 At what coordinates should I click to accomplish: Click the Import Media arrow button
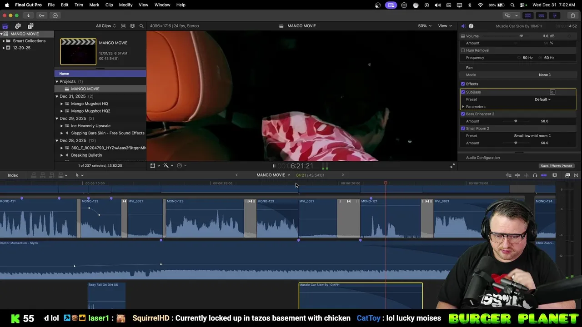(28, 15)
